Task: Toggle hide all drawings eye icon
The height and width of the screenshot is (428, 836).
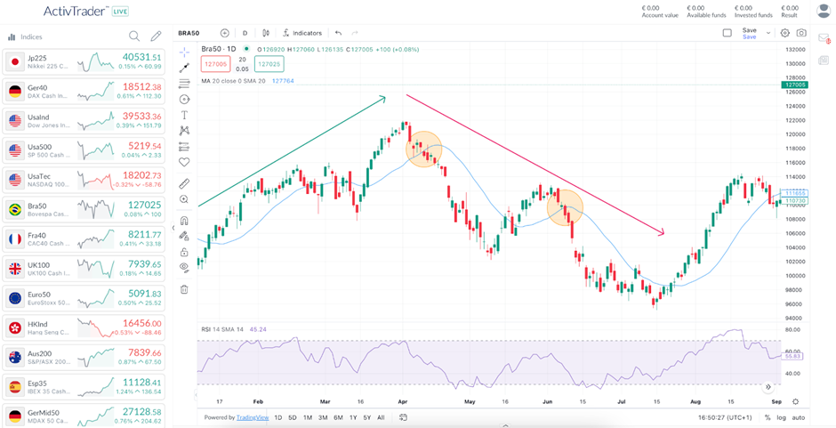Action: 184,266
